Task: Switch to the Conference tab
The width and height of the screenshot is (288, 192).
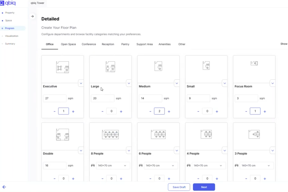Action: point(89,44)
